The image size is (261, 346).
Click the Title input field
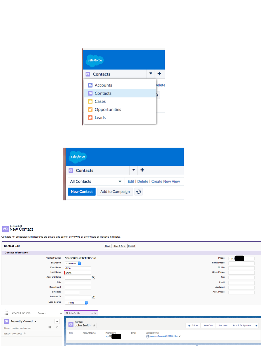click(78, 283)
